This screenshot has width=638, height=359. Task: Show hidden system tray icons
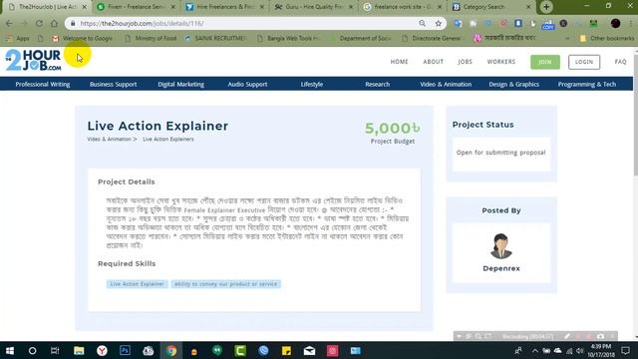(535, 351)
